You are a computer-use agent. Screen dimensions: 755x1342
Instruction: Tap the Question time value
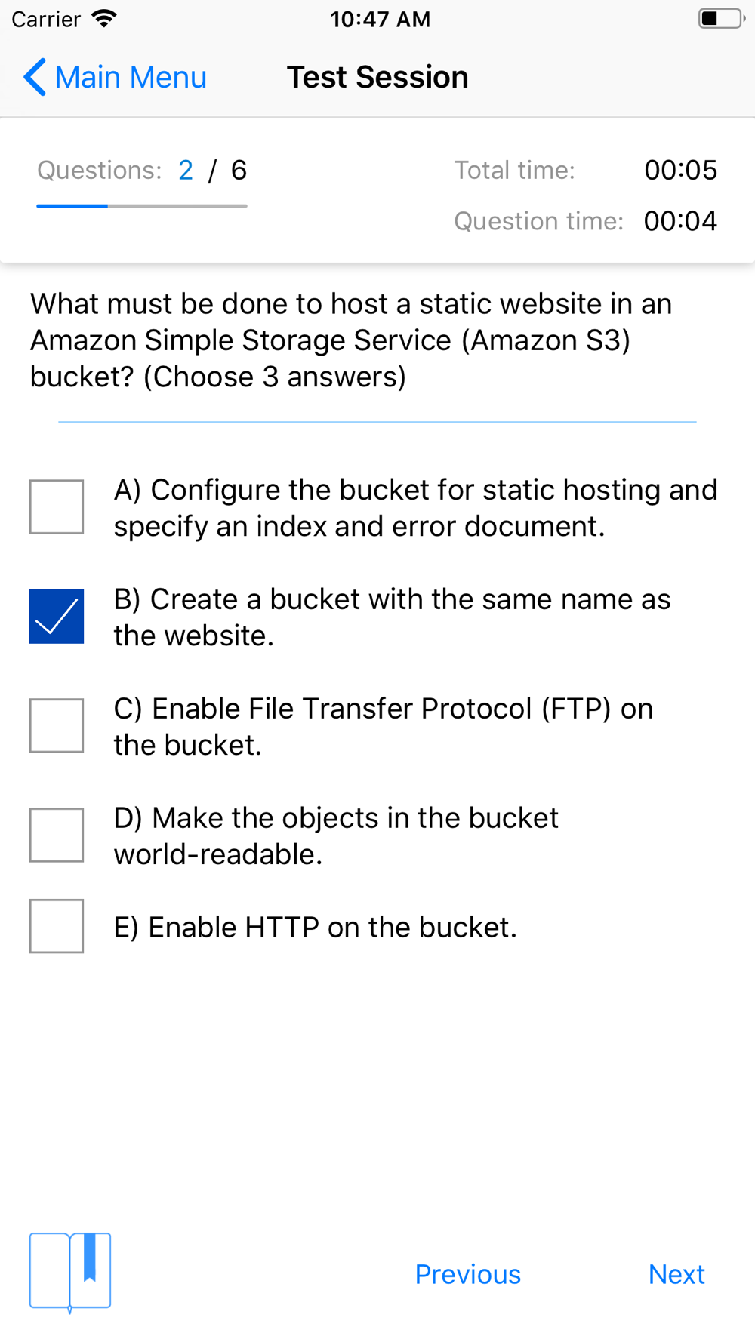[680, 221]
